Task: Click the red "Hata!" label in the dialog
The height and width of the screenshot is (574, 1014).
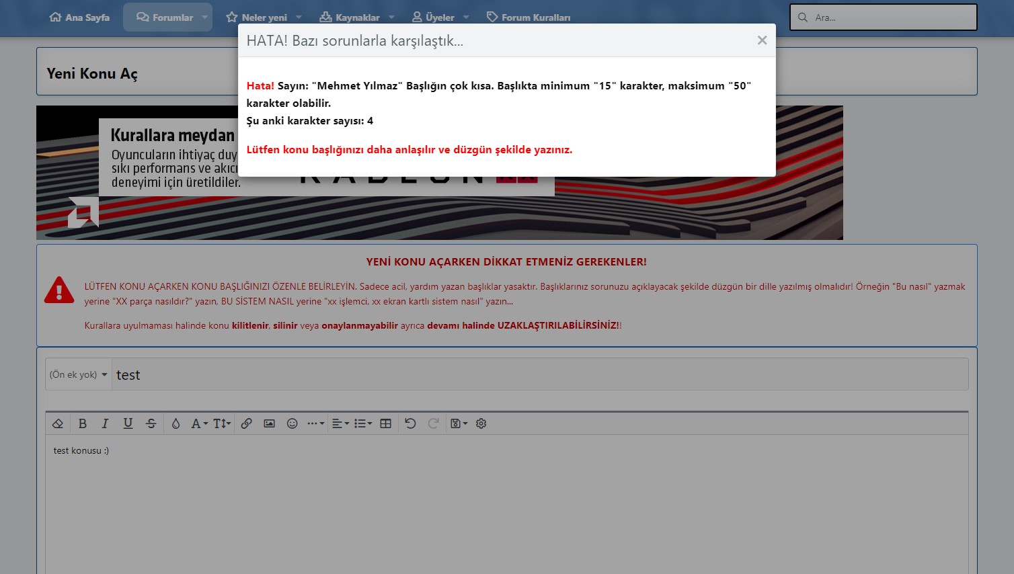Action: [260, 86]
